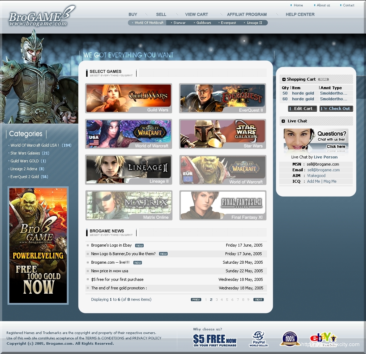Click the eBay logo in footer

(323, 338)
